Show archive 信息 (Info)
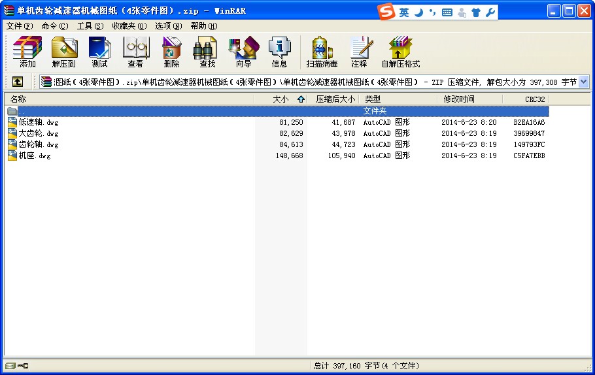This screenshot has height=375, width=595. click(279, 52)
